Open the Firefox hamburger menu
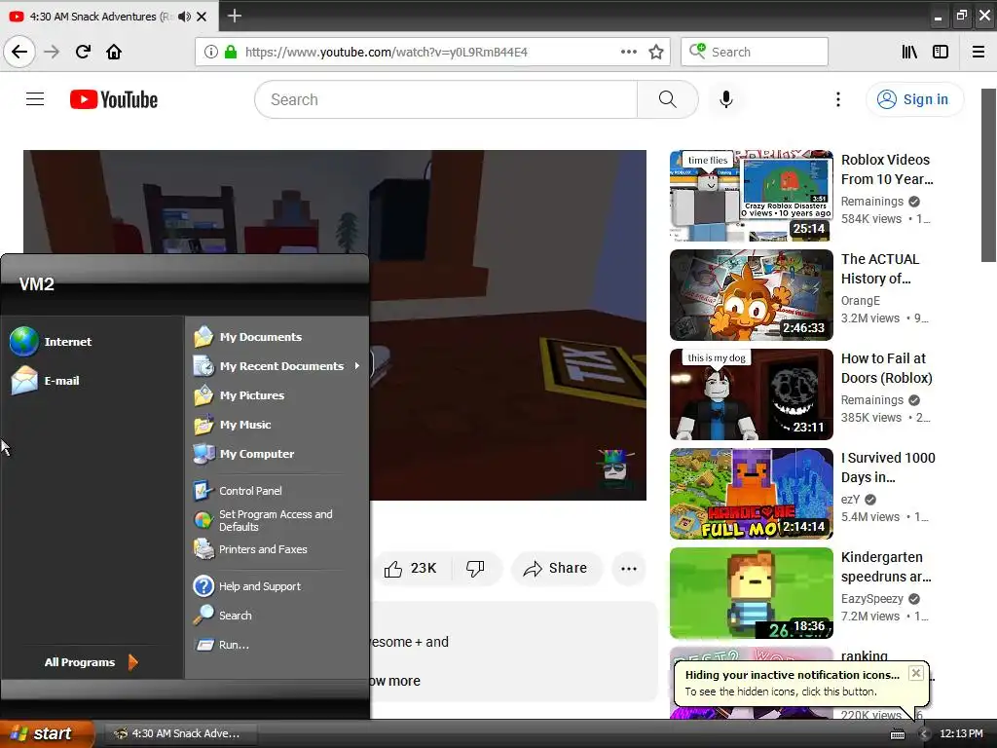This screenshot has height=748, width=997. coord(979,53)
